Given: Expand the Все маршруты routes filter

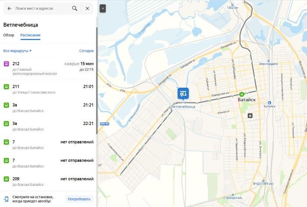Looking at the screenshot, I should pyautogui.click(x=18, y=51).
